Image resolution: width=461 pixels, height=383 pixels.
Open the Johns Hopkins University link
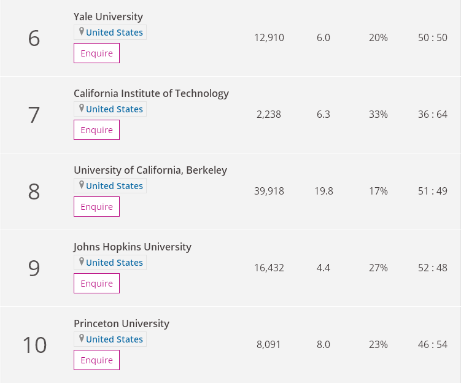click(133, 247)
